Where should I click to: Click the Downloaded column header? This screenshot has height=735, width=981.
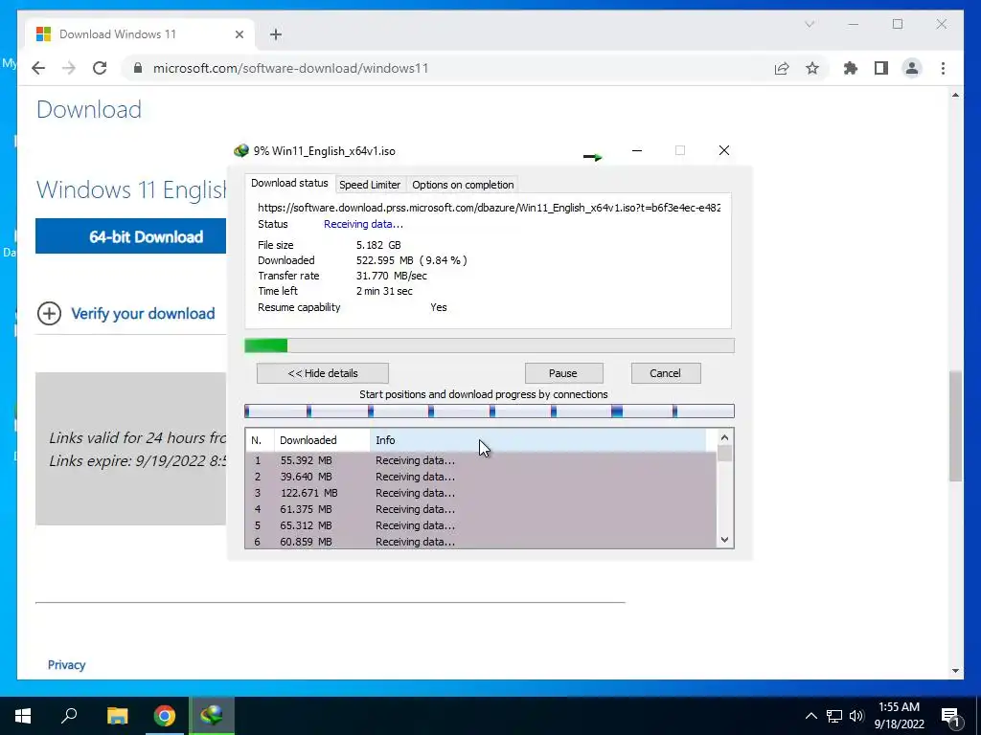pyautogui.click(x=322, y=440)
